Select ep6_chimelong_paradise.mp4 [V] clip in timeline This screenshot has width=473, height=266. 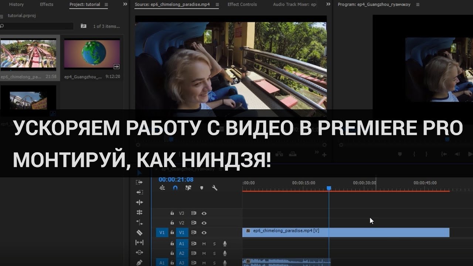[x=346, y=232]
